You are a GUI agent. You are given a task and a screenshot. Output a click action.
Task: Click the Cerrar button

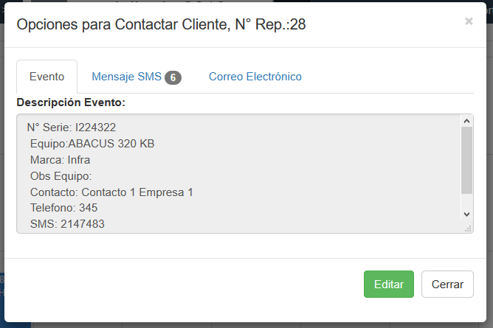coord(447,284)
